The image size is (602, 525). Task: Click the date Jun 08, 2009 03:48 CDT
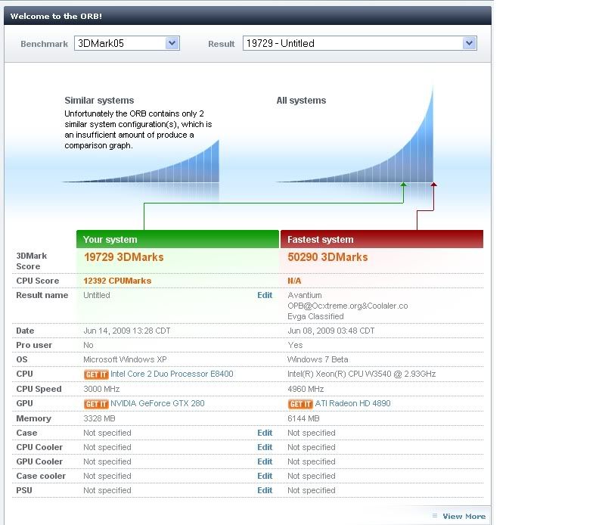pyautogui.click(x=331, y=331)
